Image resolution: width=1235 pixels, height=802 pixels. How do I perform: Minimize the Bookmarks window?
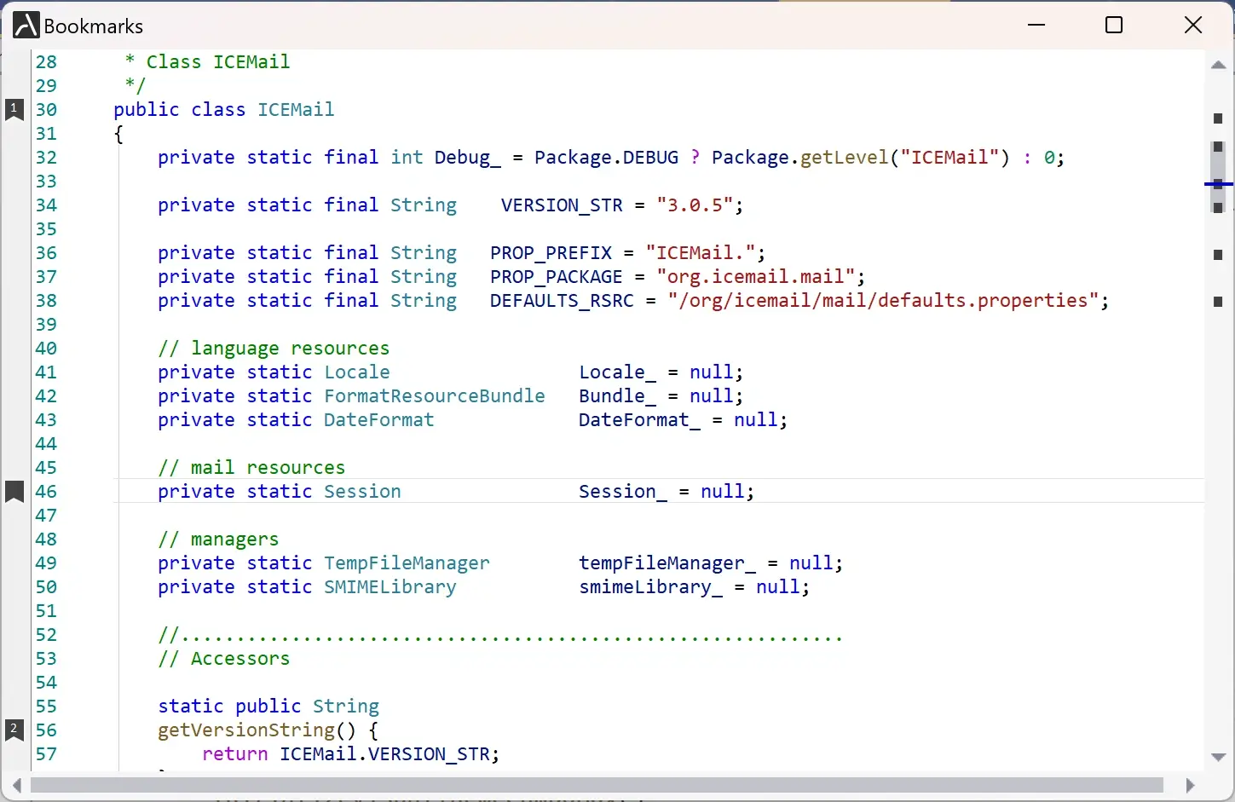coord(1036,26)
